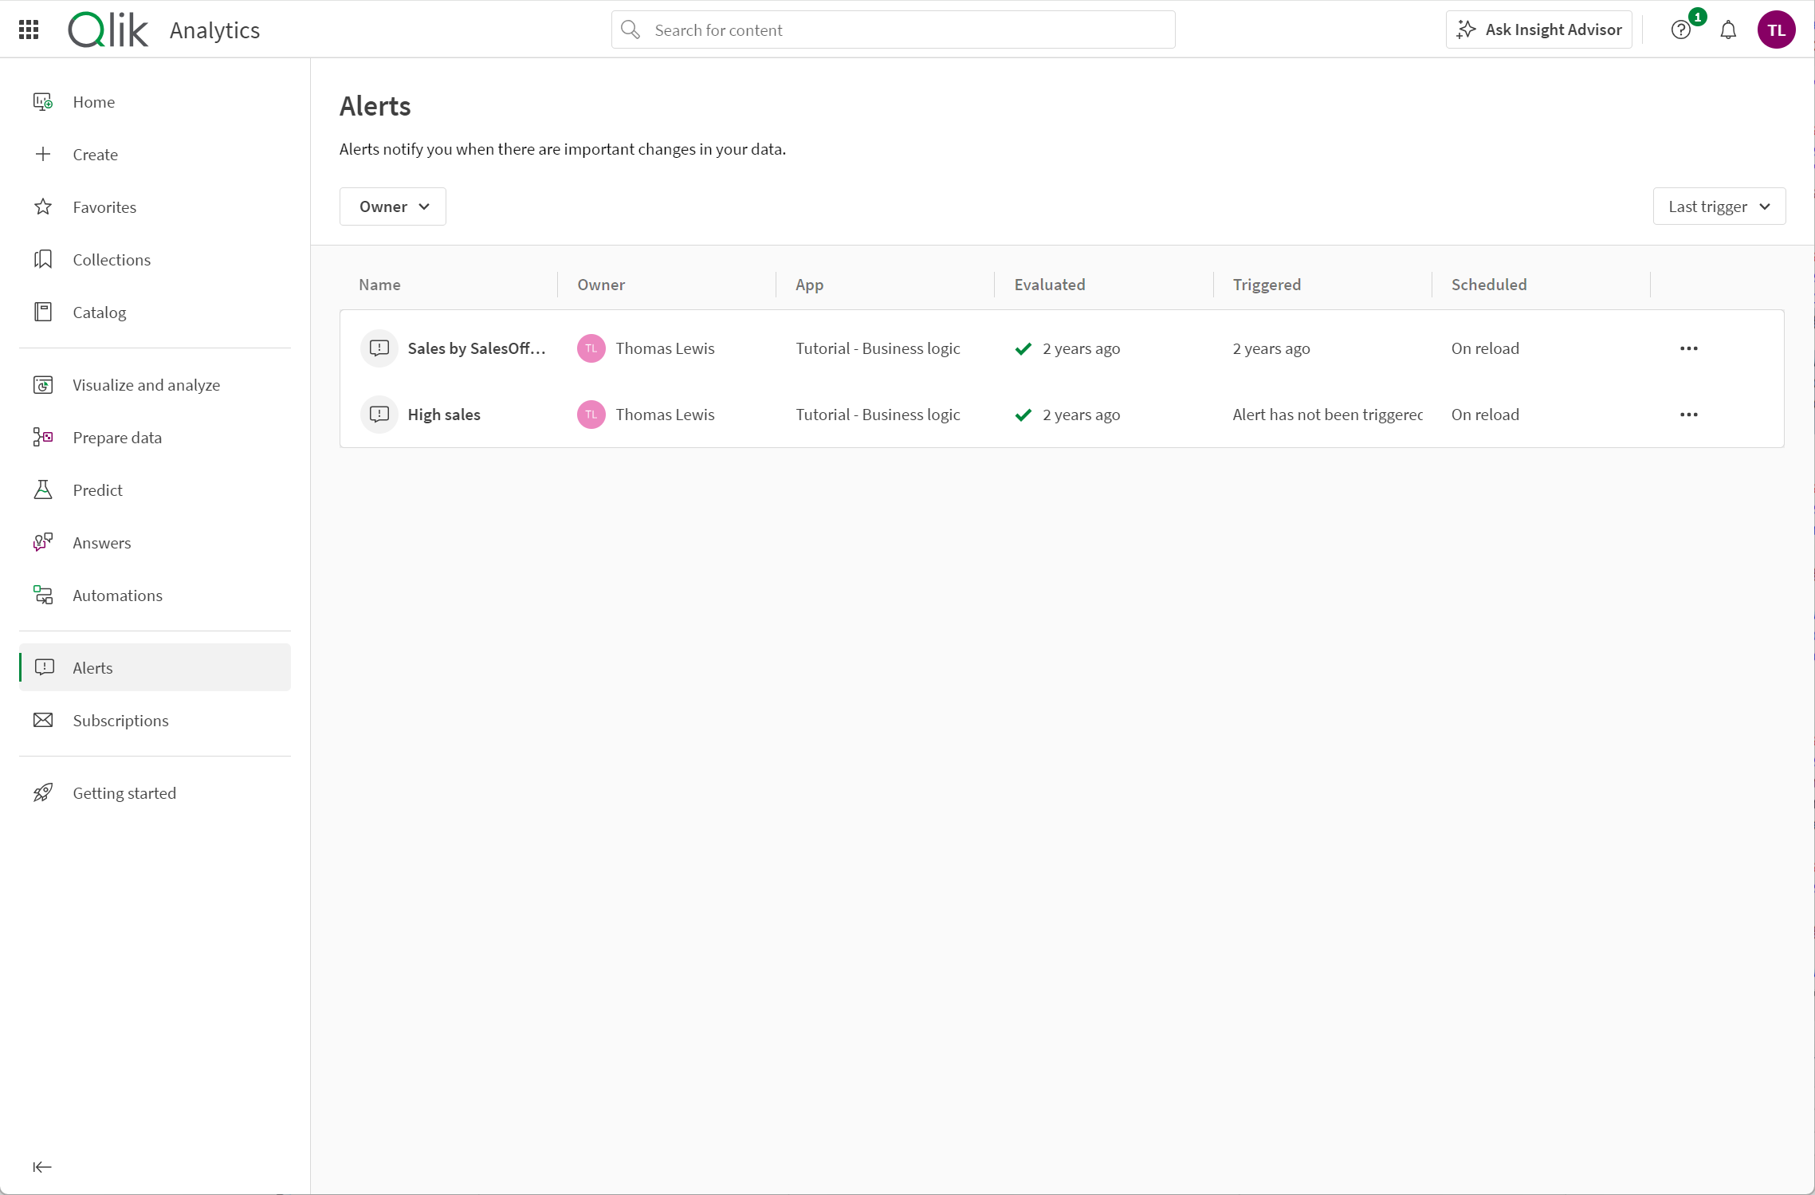Navigate to Automations section

pyautogui.click(x=117, y=595)
